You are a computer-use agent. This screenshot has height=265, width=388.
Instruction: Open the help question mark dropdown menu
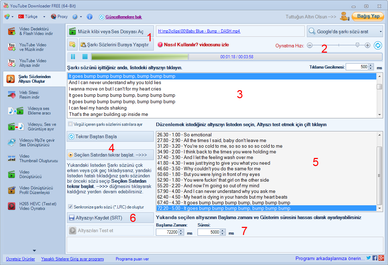[81, 17]
